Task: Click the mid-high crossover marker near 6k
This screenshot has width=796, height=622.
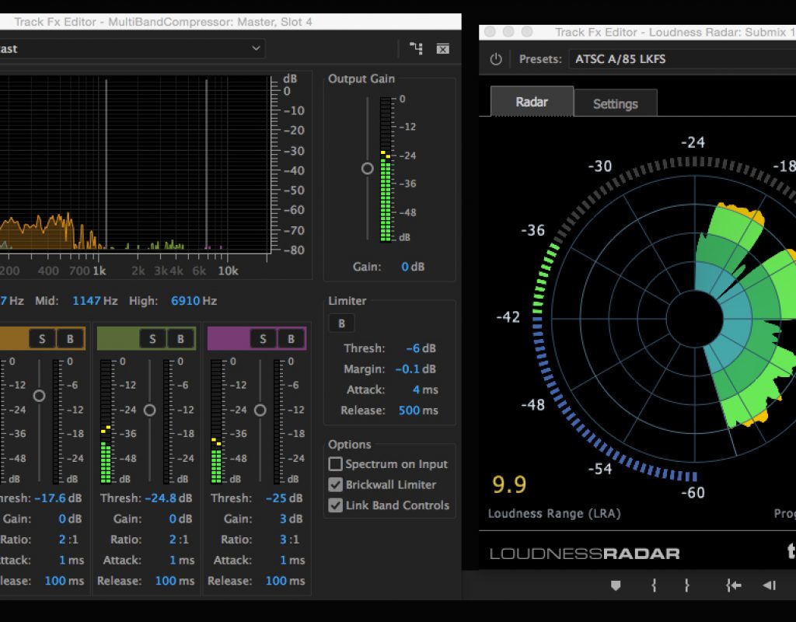Action: click(207, 163)
